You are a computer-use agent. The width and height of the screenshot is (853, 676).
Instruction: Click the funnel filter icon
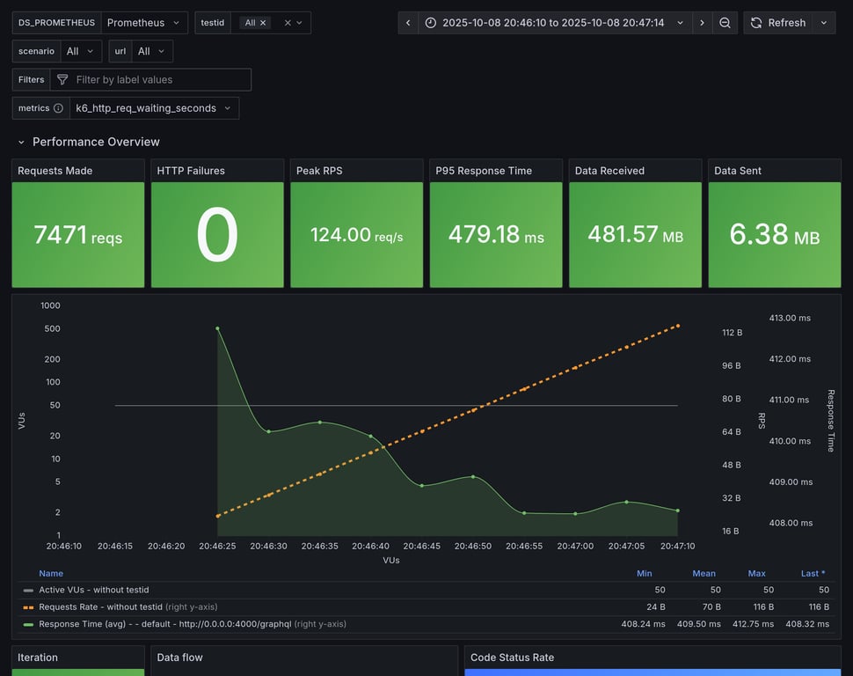pyautogui.click(x=62, y=80)
